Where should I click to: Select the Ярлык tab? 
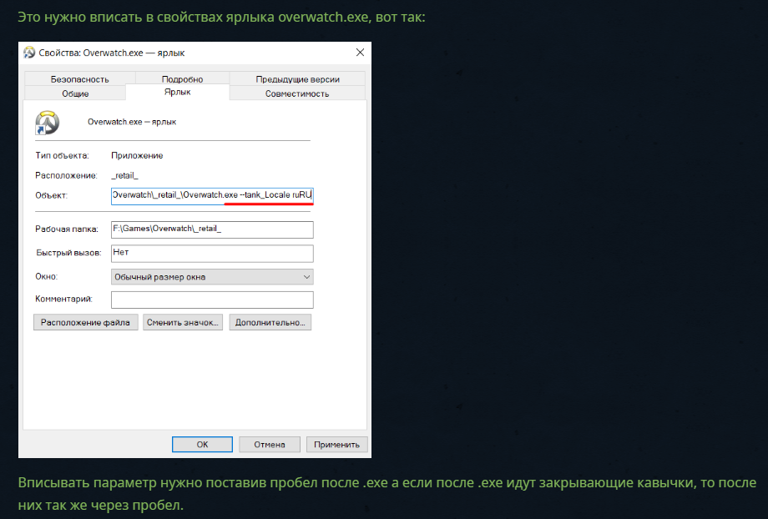[177, 92]
